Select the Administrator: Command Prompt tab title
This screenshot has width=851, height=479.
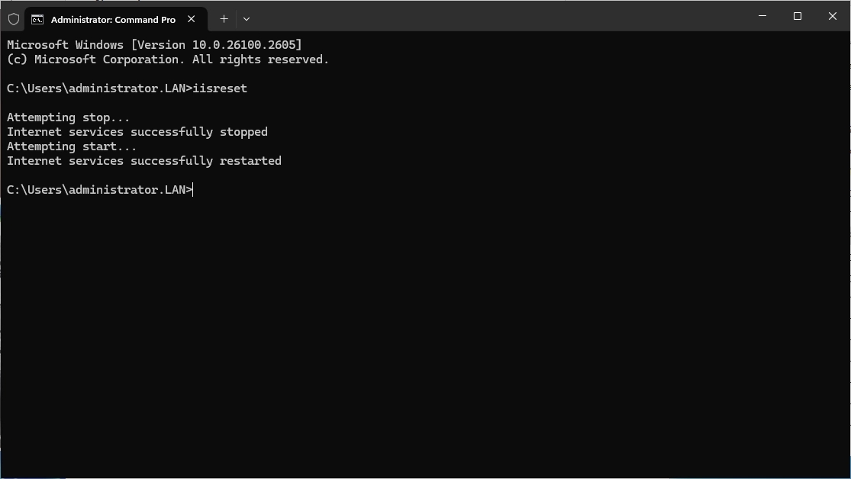click(113, 20)
